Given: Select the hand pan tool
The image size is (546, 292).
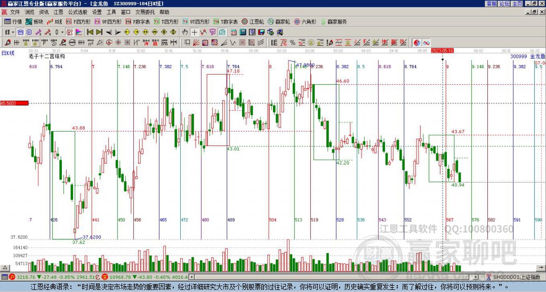Looking at the screenshot, I should pos(185,32).
